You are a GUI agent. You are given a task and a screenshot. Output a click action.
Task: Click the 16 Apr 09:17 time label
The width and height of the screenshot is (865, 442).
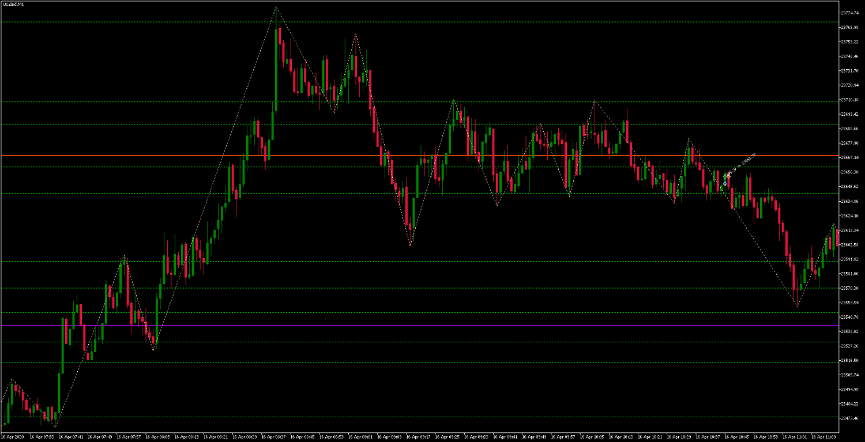pos(418,437)
